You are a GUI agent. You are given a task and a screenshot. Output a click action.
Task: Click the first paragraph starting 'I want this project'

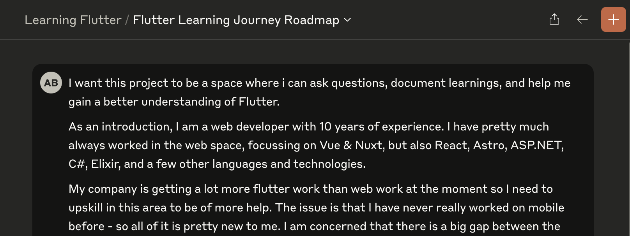click(319, 92)
